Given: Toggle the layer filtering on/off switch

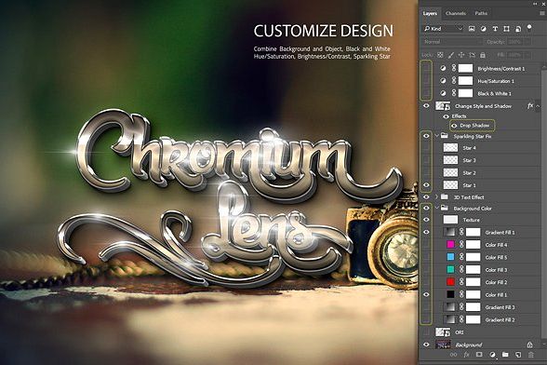Looking at the screenshot, I should [x=529, y=28].
